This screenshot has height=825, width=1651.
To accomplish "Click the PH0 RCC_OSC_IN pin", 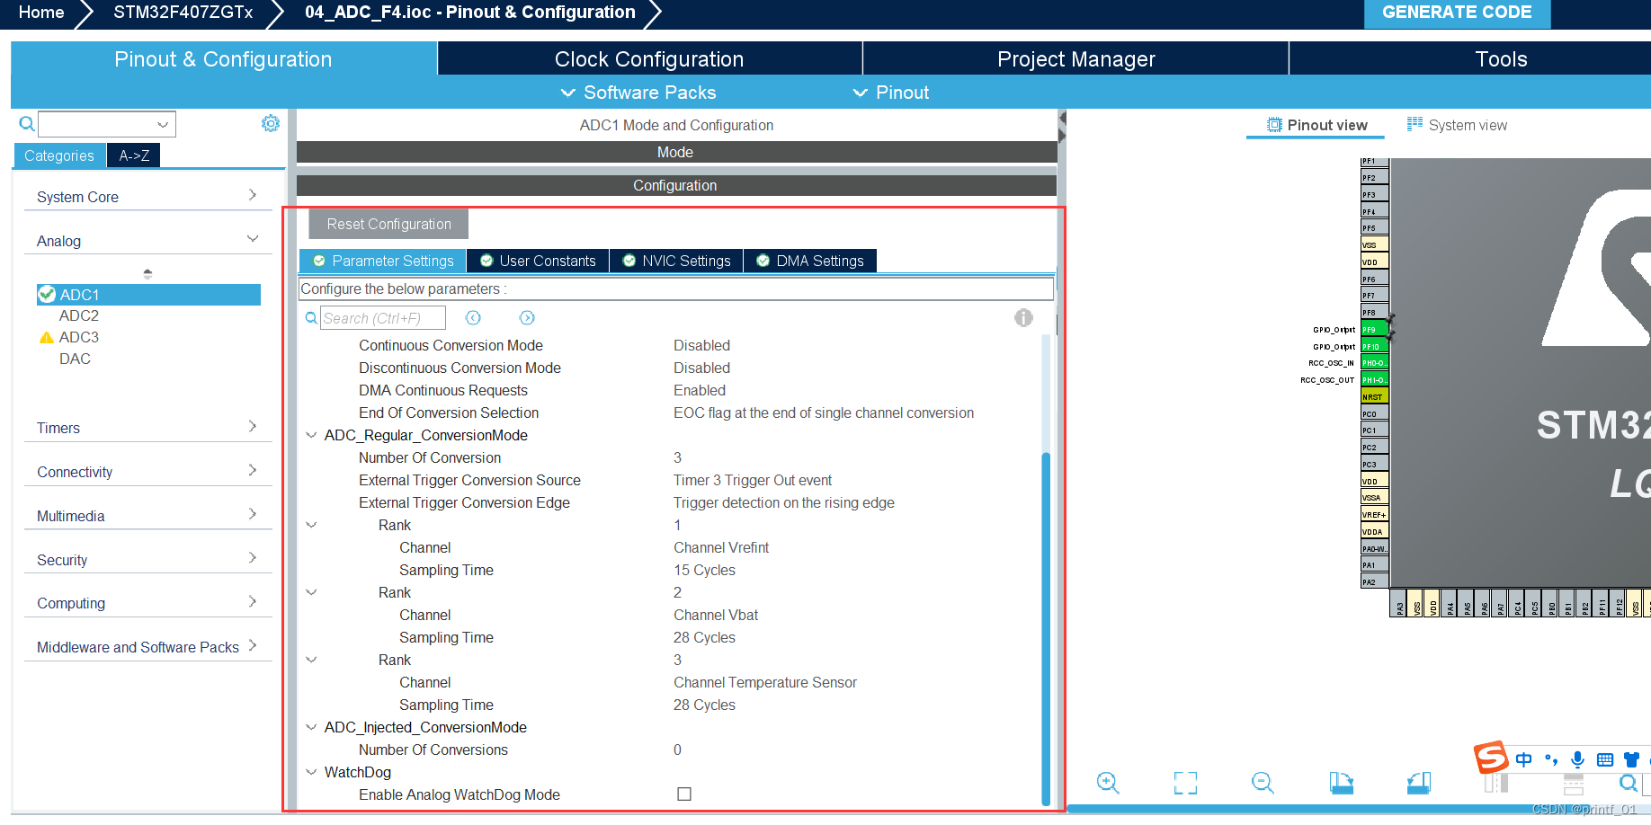I will pos(1374,363).
